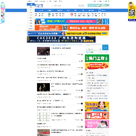Open the two line-chart diagrams thumbnail
The height and width of the screenshot is (136, 136).
click(43, 117)
